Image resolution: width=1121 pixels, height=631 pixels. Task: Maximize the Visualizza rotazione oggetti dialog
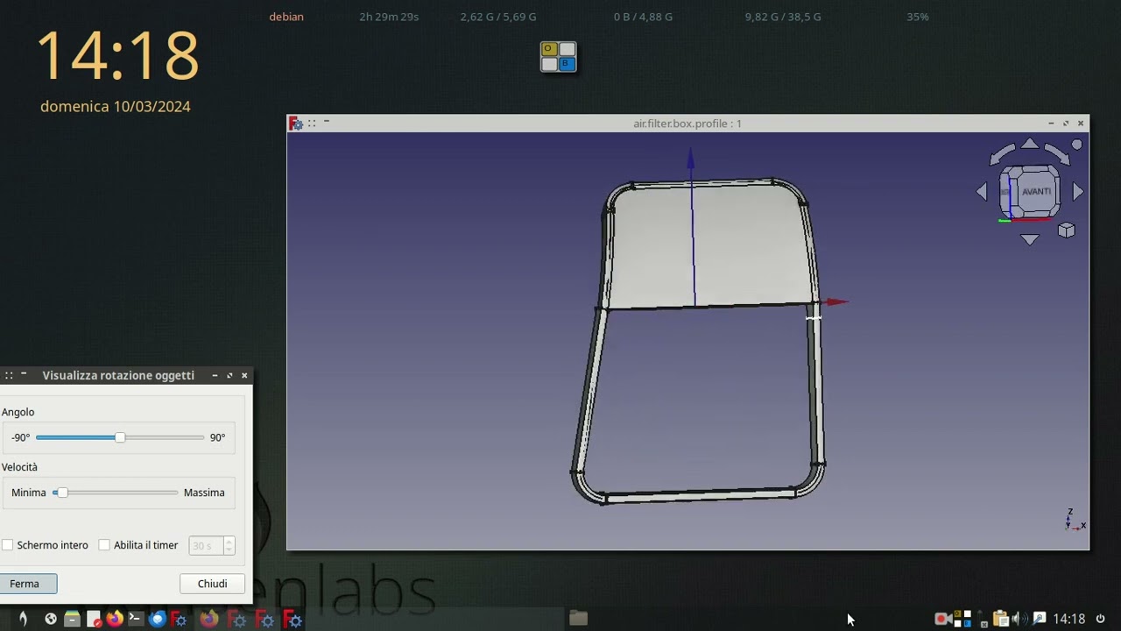(229, 375)
